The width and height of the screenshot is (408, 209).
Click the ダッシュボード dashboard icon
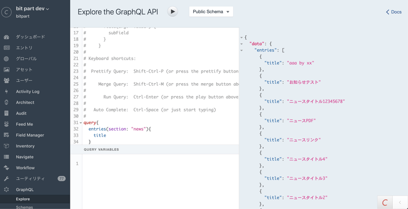(7, 37)
